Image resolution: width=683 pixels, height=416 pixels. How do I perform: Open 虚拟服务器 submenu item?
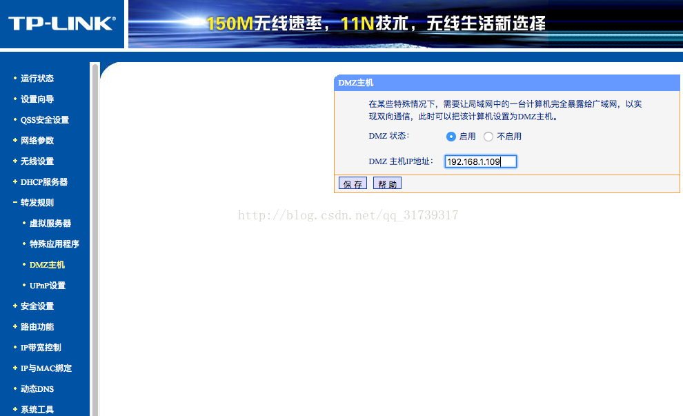click(50, 224)
